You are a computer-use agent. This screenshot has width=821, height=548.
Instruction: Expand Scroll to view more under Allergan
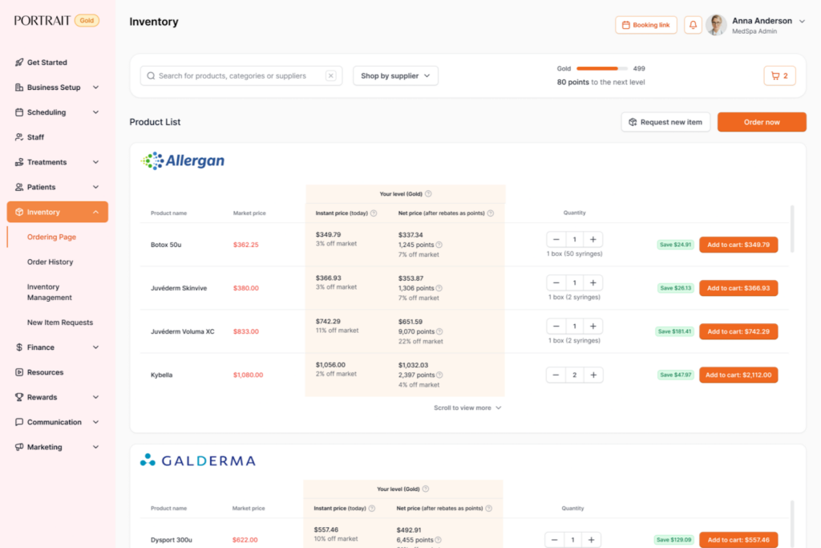pos(467,408)
